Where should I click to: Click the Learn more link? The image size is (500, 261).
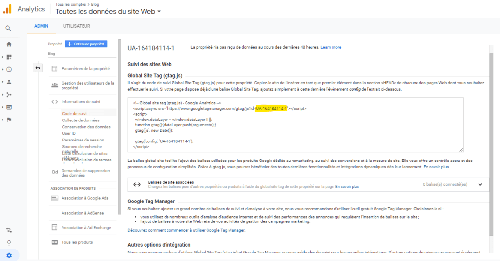[331, 47]
